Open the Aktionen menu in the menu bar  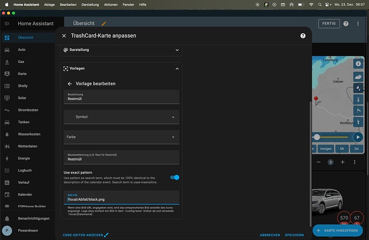(x=111, y=4)
